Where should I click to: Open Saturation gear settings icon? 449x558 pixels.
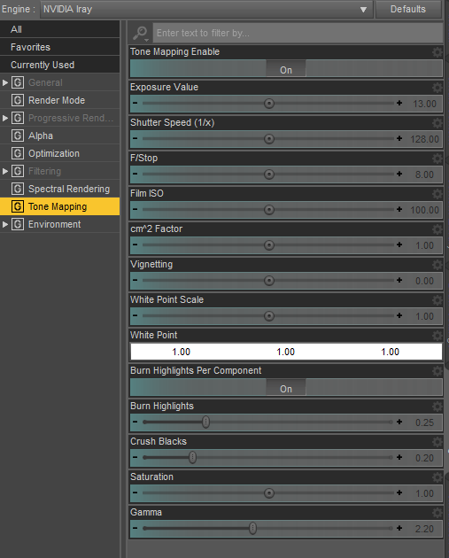[x=437, y=477]
